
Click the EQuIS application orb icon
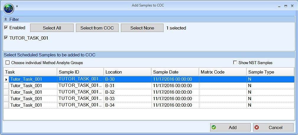9,8
